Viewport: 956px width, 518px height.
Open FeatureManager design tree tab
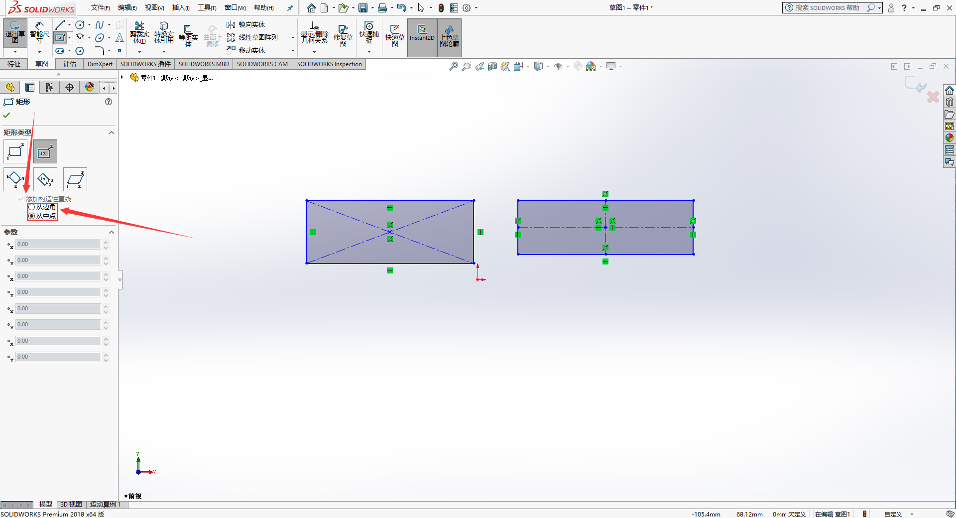(x=10, y=88)
